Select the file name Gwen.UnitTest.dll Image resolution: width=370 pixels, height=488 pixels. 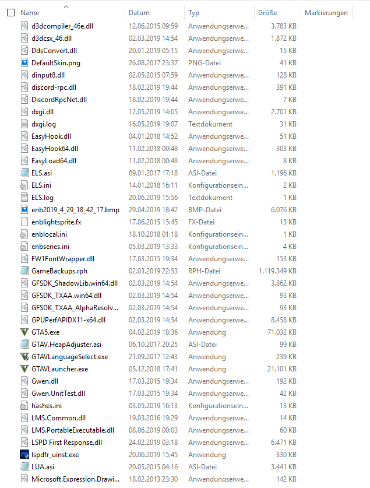pos(58,394)
